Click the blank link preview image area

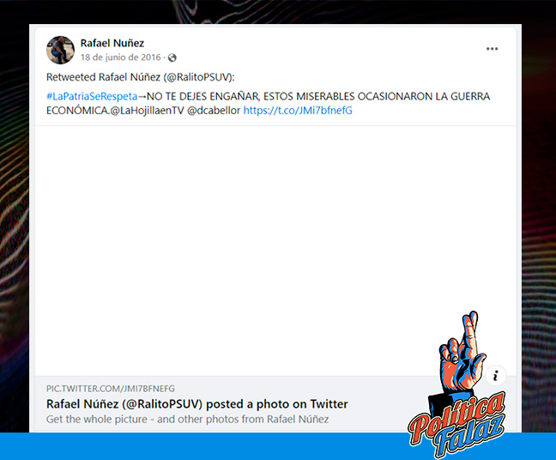pos(275,251)
